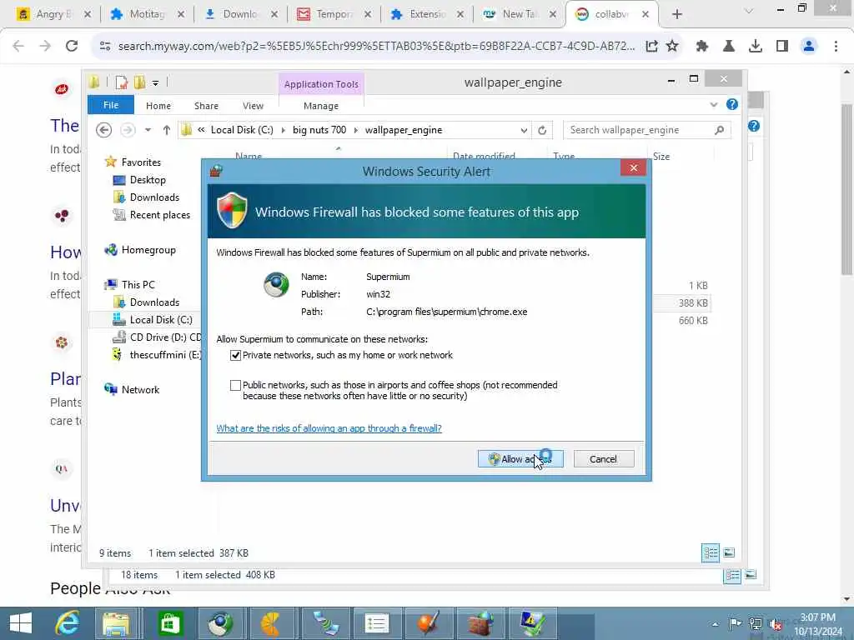Expand the Explorer ribbon chevron

tap(714, 104)
